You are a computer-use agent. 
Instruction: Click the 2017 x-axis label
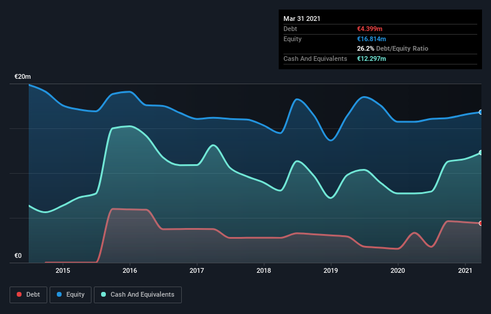[x=197, y=270]
